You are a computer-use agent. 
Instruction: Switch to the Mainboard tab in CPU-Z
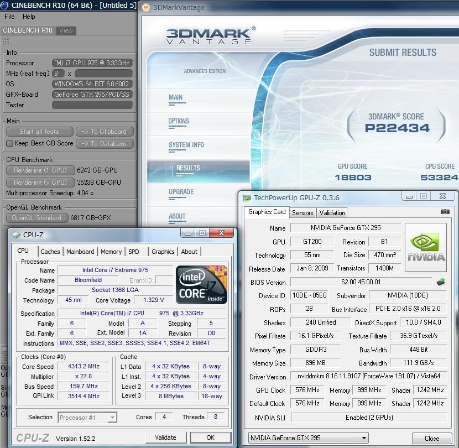pos(80,252)
